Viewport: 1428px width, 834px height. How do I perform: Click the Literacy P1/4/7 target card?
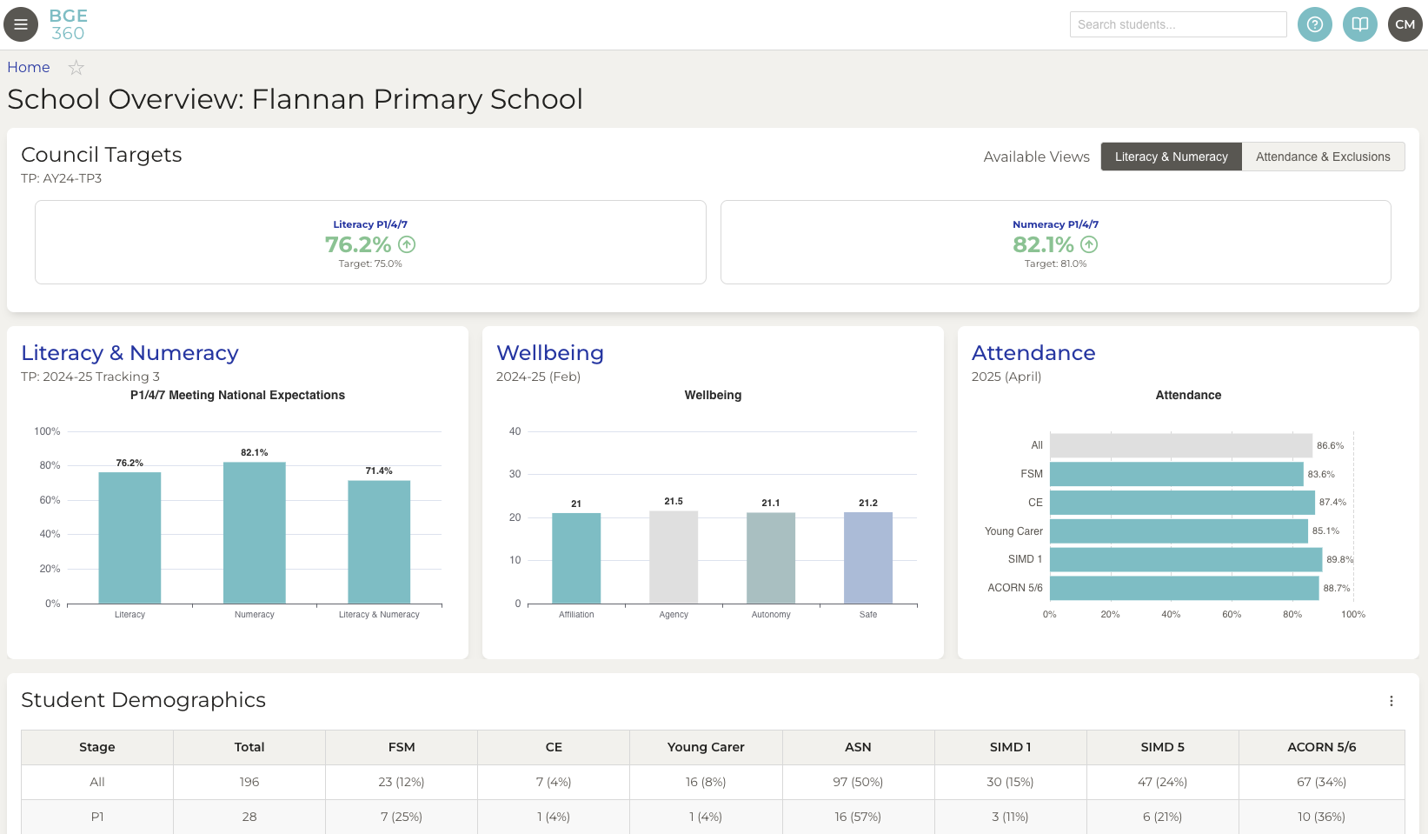click(x=370, y=242)
